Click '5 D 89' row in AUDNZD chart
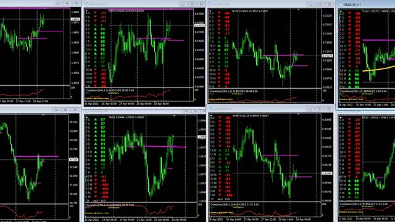 pos(96,131)
